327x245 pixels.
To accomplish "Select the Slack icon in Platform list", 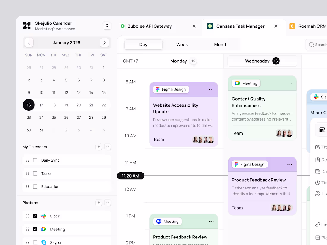I will pyautogui.click(x=44, y=216).
